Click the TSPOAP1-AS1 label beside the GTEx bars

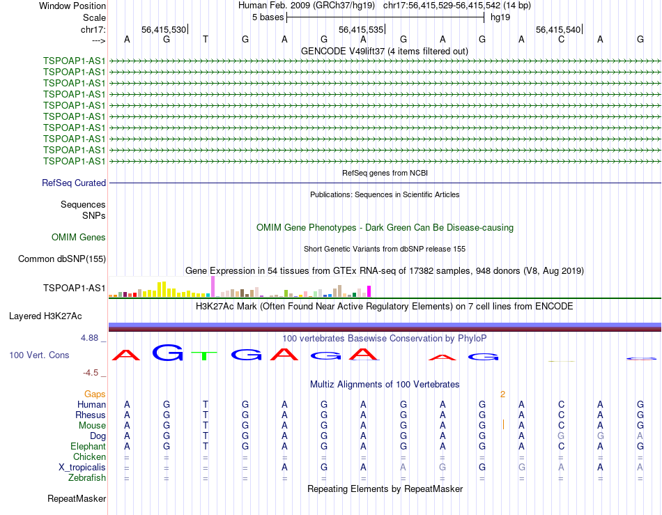tap(75, 288)
